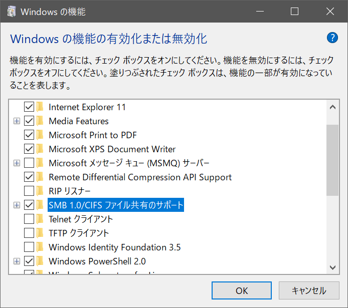Click the folder icon beside Media Features

40,121
